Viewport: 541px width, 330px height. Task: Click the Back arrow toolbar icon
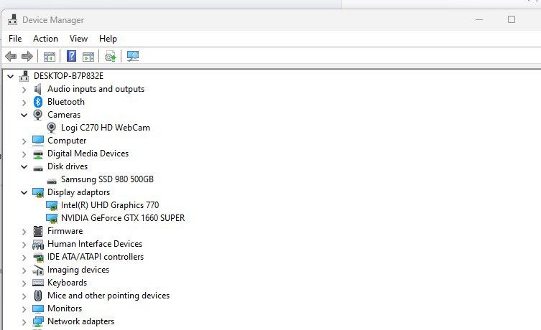coord(11,56)
